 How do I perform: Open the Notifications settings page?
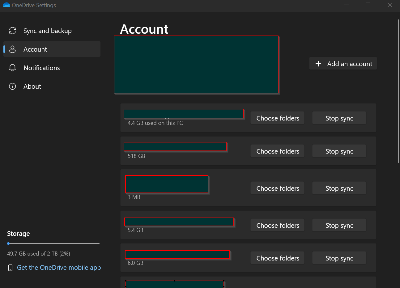coord(52,68)
